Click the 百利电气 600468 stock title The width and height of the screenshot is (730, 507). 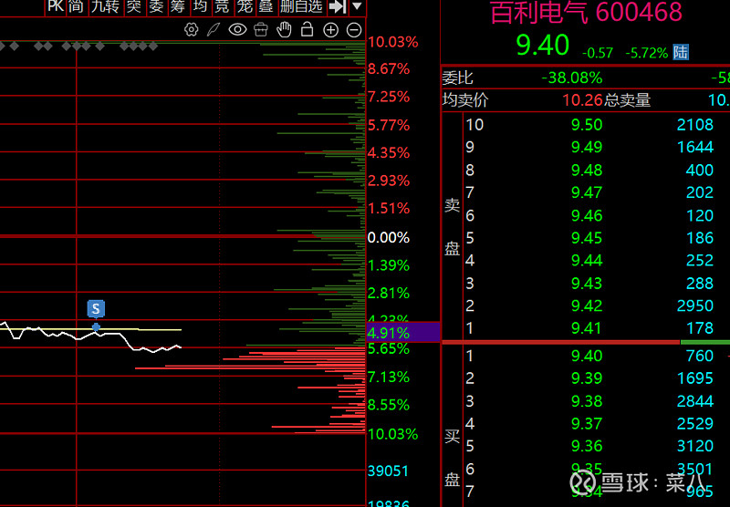(x=586, y=12)
